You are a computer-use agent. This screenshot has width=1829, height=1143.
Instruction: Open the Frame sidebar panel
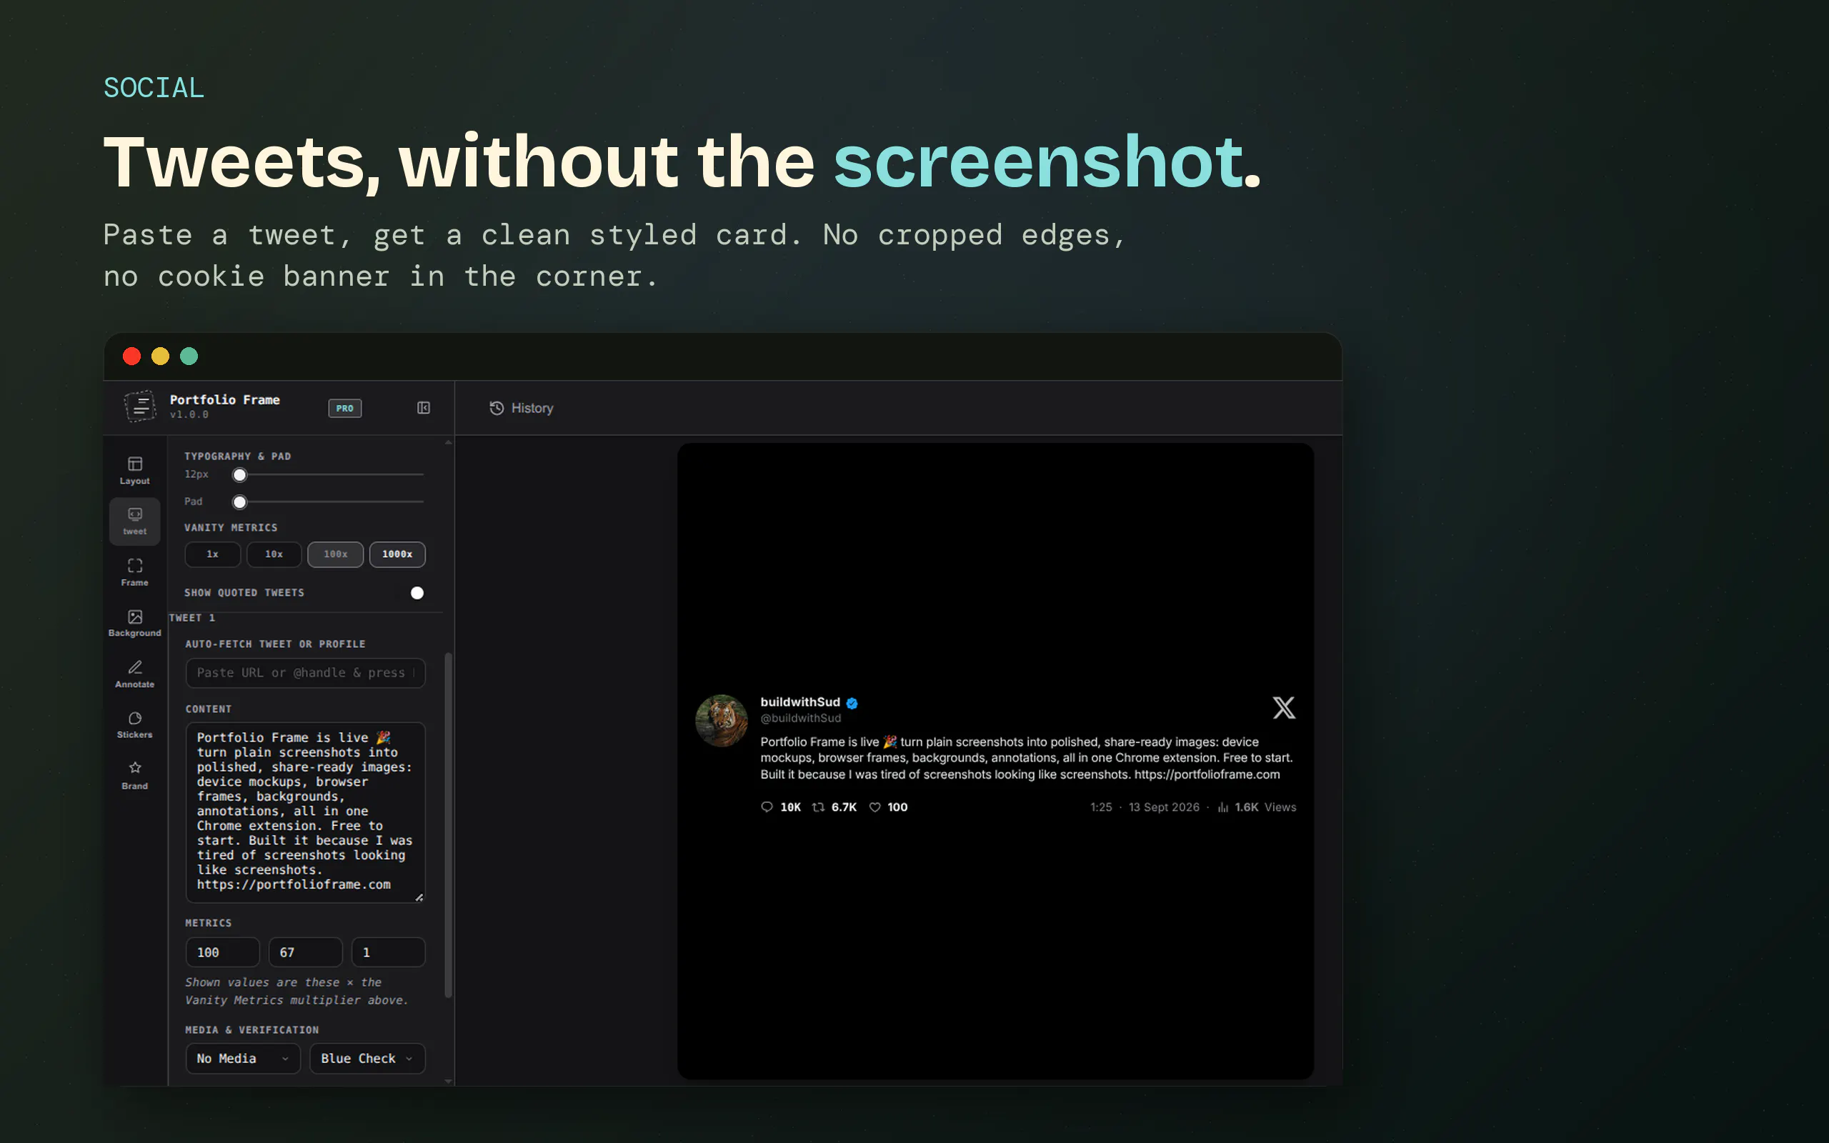click(x=134, y=572)
